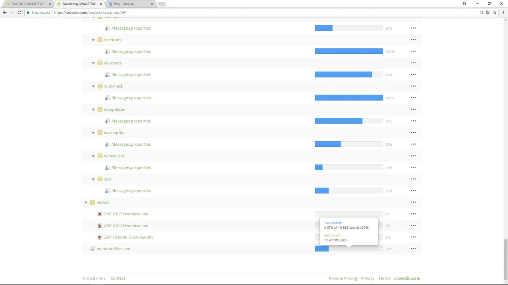Image resolution: width=508 pixels, height=285 pixels.
Task: Click the browser back arrow
Action: coord(5,12)
